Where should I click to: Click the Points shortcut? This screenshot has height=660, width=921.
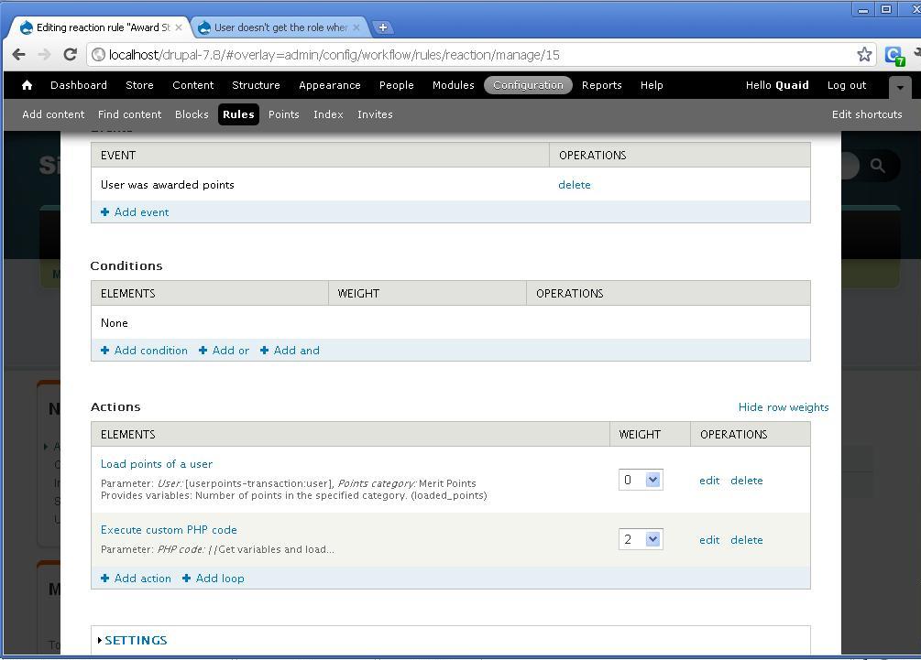(284, 114)
